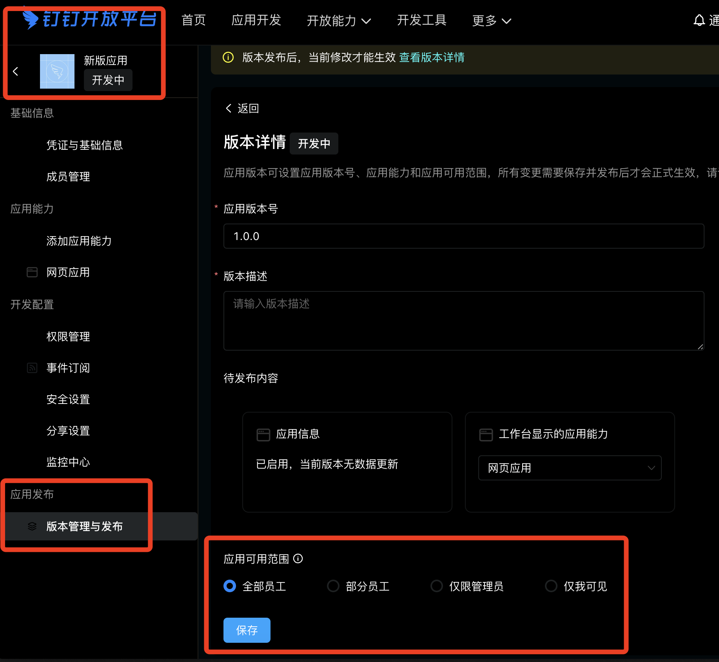Viewport: 719px width, 662px height.
Task: Click the 开发中 status tag beside 版本详情
Action: pyautogui.click(x=314, y=144)
